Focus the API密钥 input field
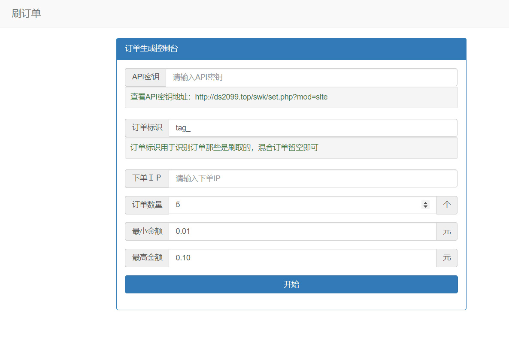The height and width of the screenshot is (338, 509). pos(311,77)
